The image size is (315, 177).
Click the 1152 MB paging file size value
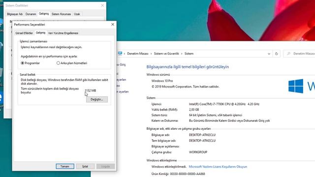[91, 90]
